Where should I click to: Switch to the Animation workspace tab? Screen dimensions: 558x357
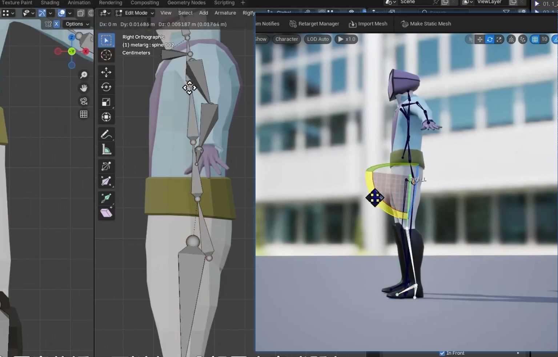click(x=79, y=3)
